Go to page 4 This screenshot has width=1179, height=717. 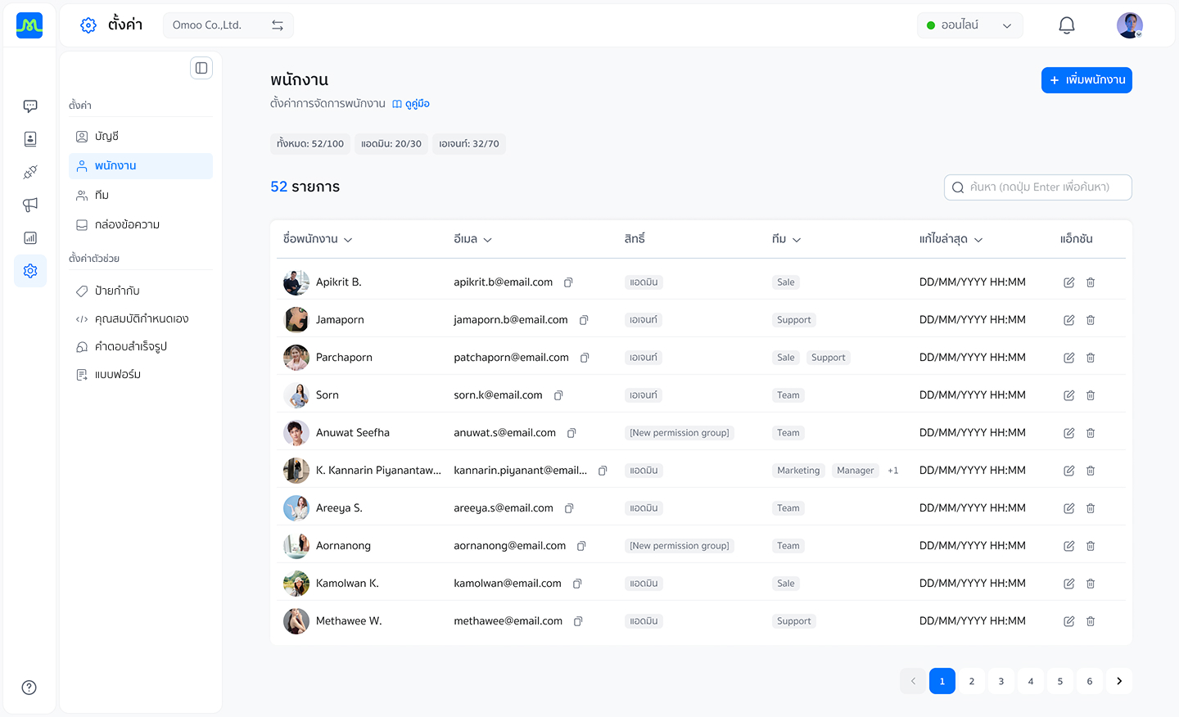point(1031,681)
